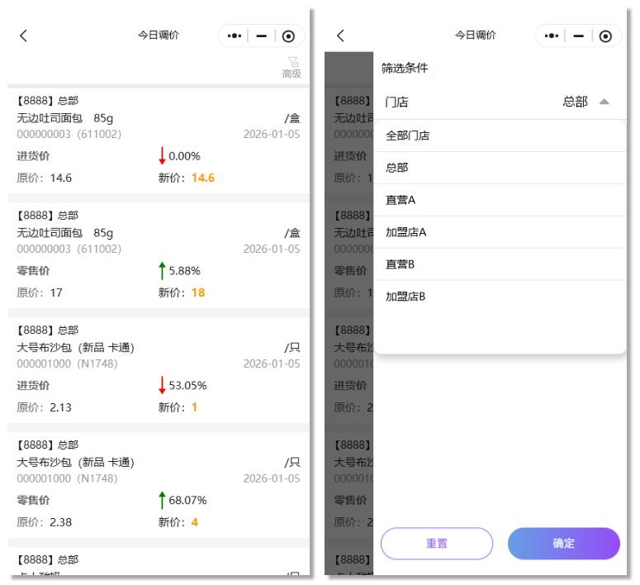Minimize mini program on left screen
The image size is (640, 585).
pyautogui.click(x=262, y=36)
